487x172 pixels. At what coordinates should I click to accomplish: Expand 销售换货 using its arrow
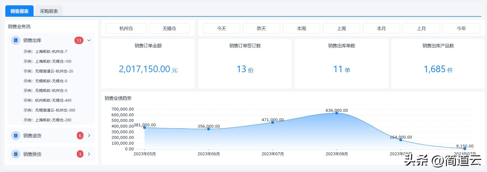89,154
